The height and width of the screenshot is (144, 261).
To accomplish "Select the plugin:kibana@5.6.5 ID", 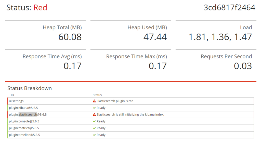I will (x=23, y=108).
